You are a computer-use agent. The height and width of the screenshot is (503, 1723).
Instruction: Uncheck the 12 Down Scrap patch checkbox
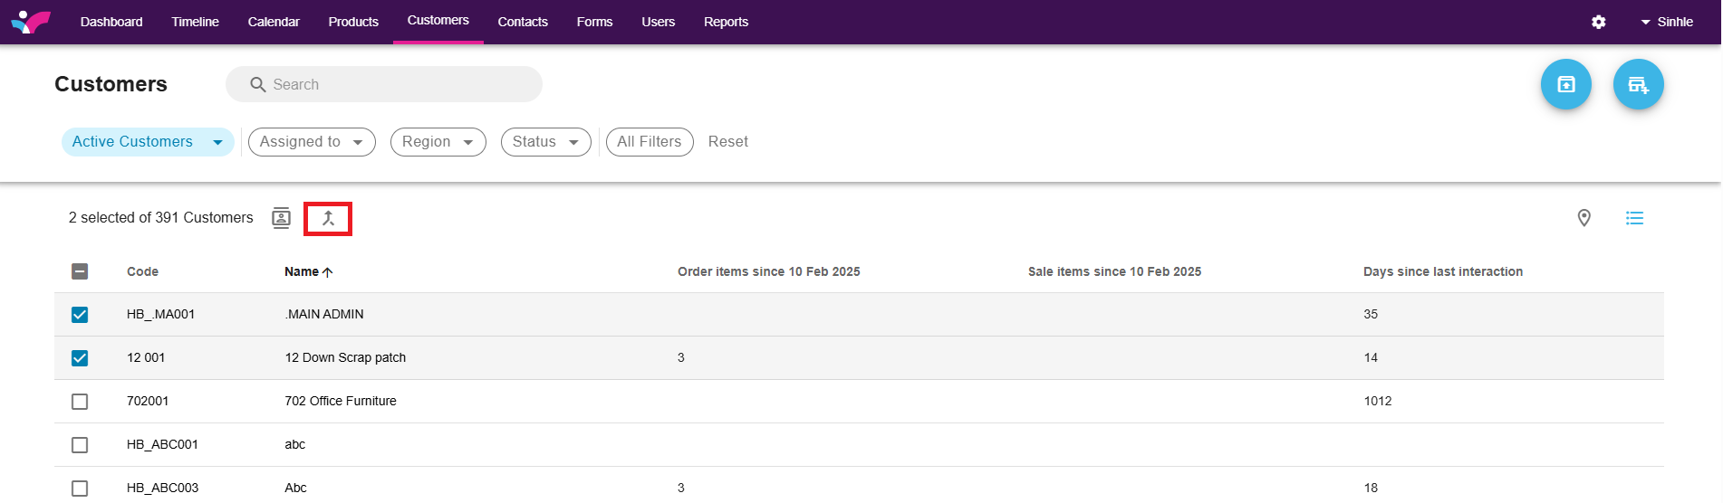[80, 358]
